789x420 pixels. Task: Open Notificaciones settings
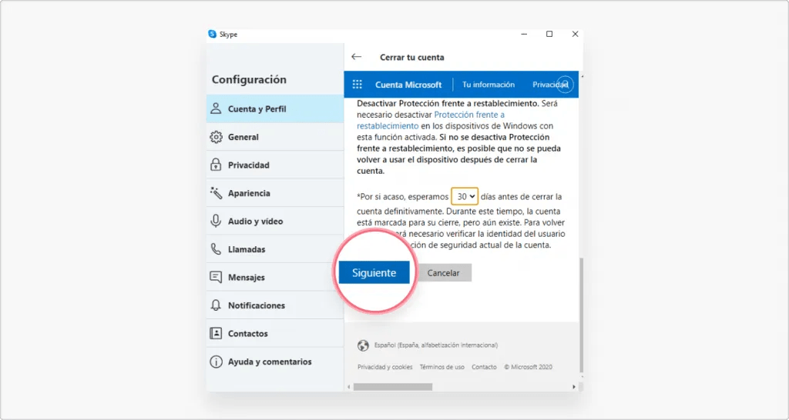pos(275,305)
